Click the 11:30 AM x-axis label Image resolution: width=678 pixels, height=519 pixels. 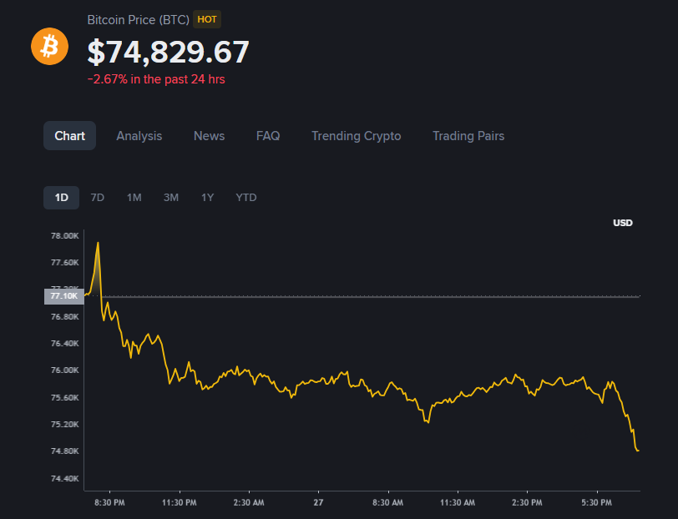coord(458,502)
